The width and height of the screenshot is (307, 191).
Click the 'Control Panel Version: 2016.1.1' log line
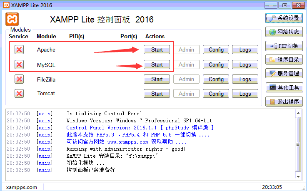click(x=140, y=128)
